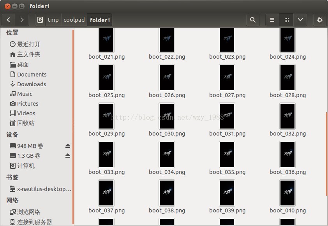Open 浏览网络 browse network
Viewport: 328px width, 226px height.
25,212
